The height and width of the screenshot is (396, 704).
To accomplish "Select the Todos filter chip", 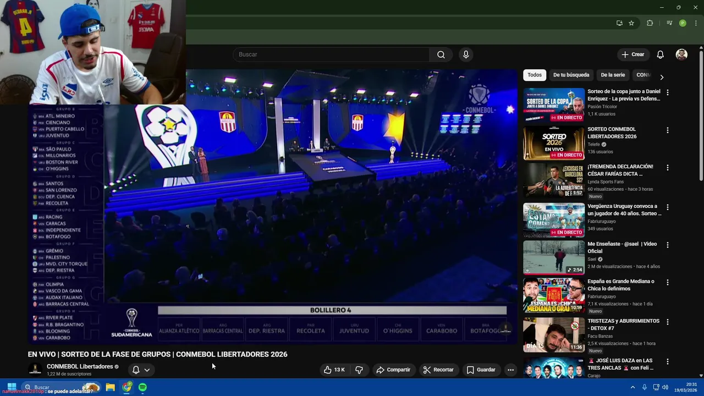I will [534, 75].
